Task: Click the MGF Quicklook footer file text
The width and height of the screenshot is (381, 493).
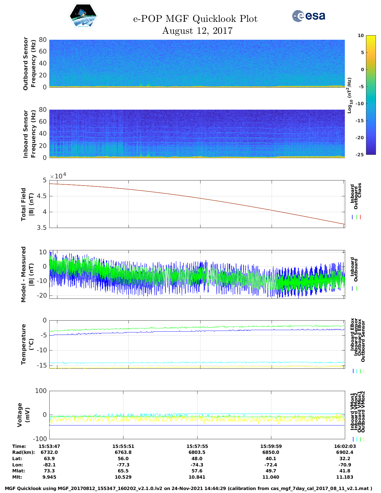Action: 188,489
